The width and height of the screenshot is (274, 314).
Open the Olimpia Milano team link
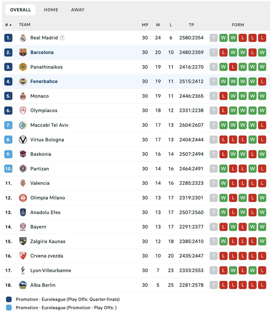[48, 198]
